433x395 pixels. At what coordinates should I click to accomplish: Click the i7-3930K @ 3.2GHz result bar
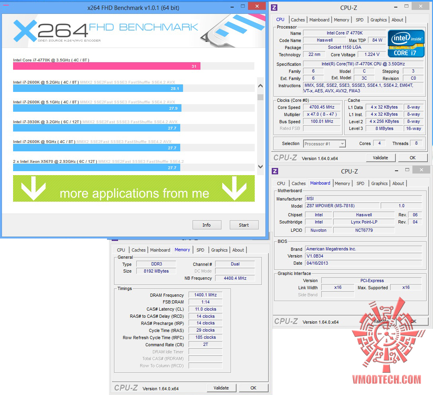(96, 128)
